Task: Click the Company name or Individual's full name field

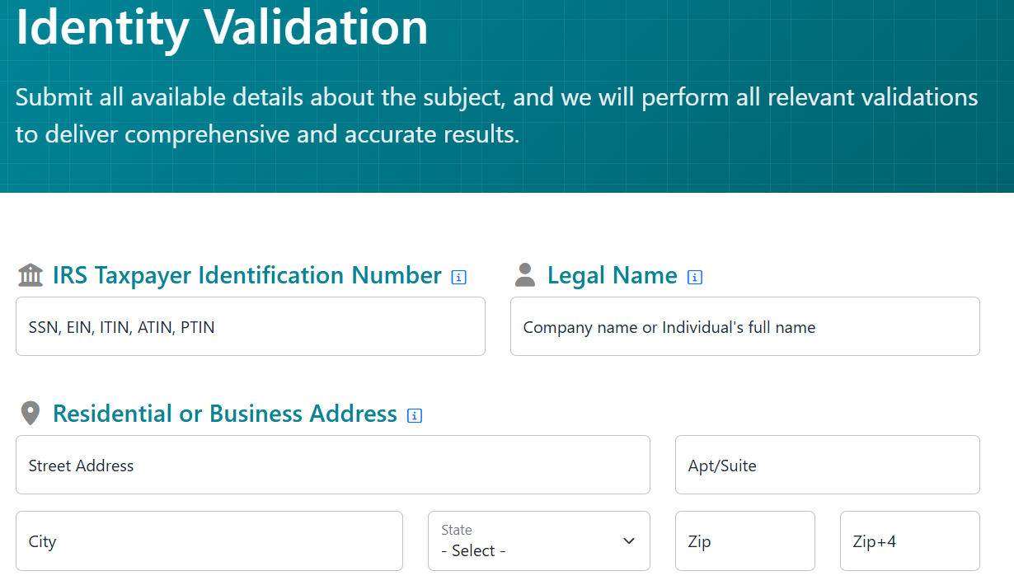Action: pos(744,327)
